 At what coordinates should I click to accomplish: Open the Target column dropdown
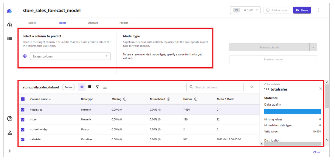(70, 56)
